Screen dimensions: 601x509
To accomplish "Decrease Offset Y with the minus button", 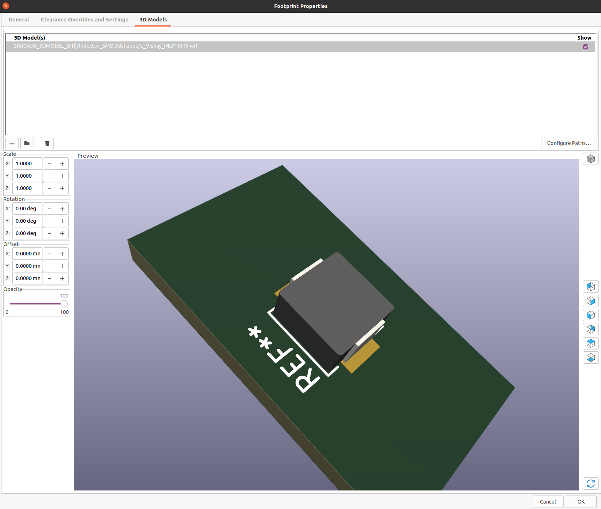I will pos(49,266).
